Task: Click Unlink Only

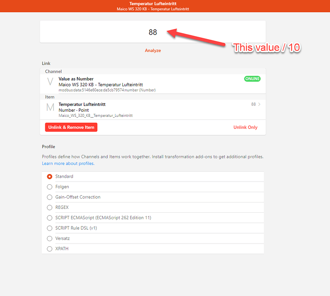Action: [x=245, y=127]
